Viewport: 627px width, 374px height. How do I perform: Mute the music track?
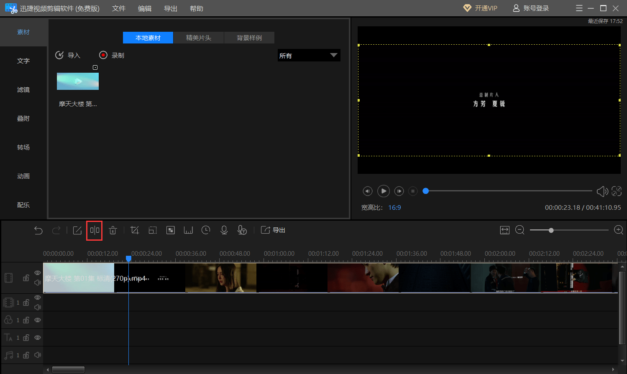(x=37, y=355)
